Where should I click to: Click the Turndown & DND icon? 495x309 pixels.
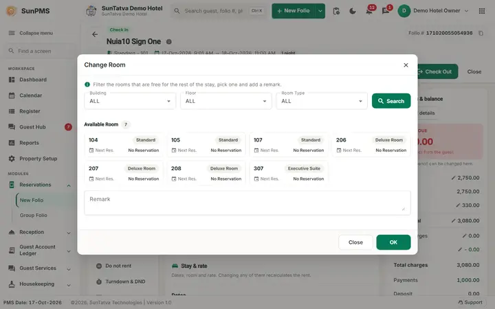(x=99, y=282)
